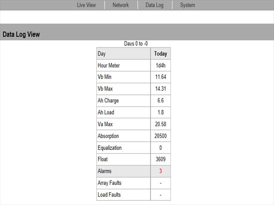Select the Va Max value 20.58
274x205 pixels.
161,124
